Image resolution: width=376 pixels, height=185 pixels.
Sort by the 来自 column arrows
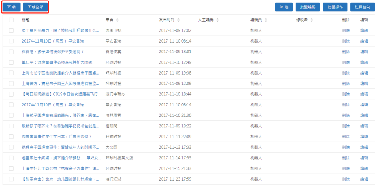117,20
